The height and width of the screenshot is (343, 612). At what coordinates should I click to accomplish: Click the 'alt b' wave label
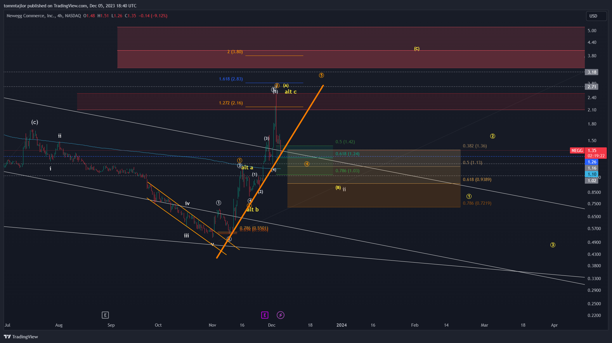point(253,210)
